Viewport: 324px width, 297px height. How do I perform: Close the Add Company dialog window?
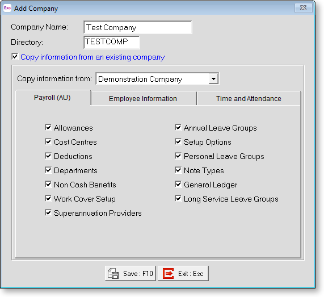(303, 8)
